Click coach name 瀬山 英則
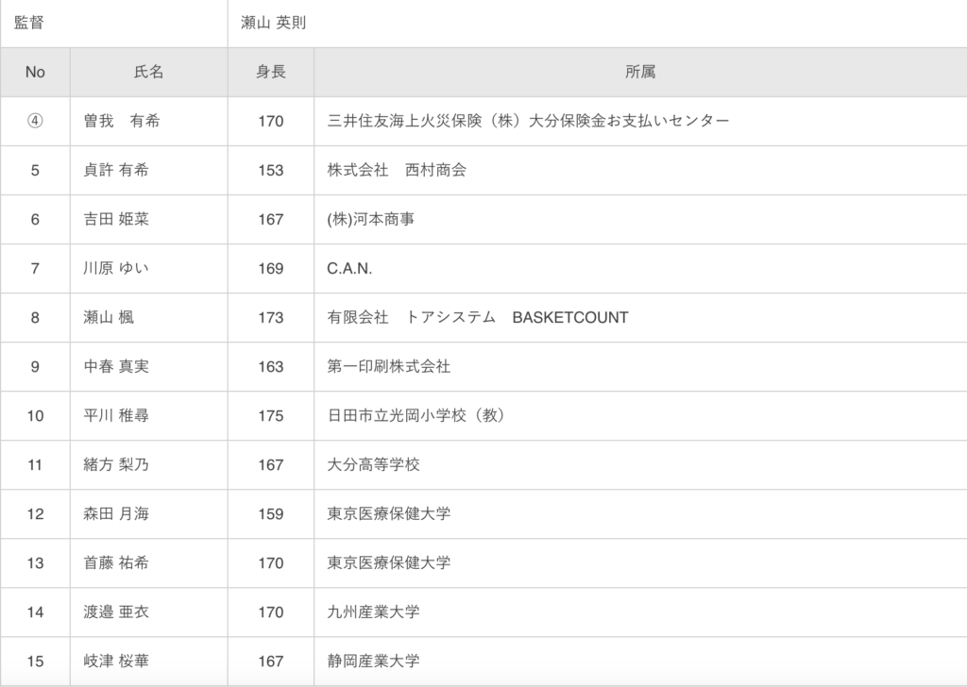The width and height of the screenshot is (967, 687). coord(273,23)
